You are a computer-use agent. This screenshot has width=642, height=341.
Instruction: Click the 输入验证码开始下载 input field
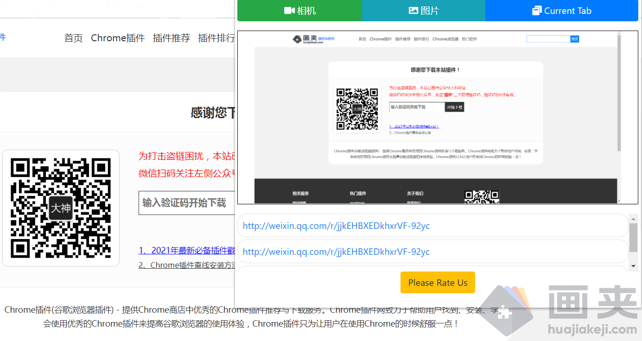point(185,202)
